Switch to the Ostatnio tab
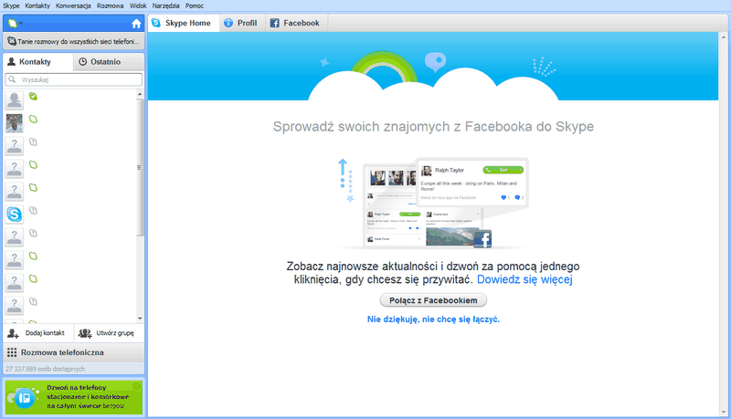Screen dimensions: 731x419 pos(109,61)
